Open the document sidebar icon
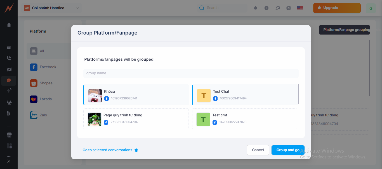This screenshot has height=169, width=382. [x=9, y=113]
